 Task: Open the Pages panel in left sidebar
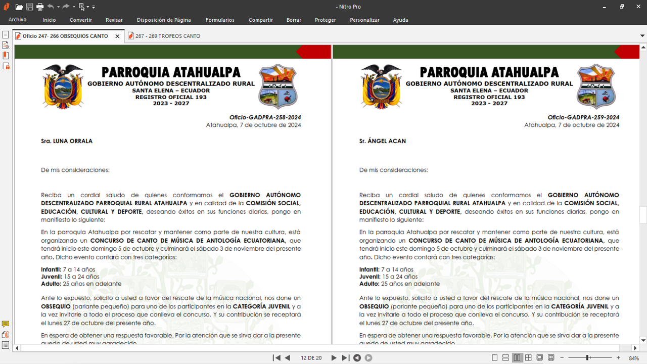point(6,35)
